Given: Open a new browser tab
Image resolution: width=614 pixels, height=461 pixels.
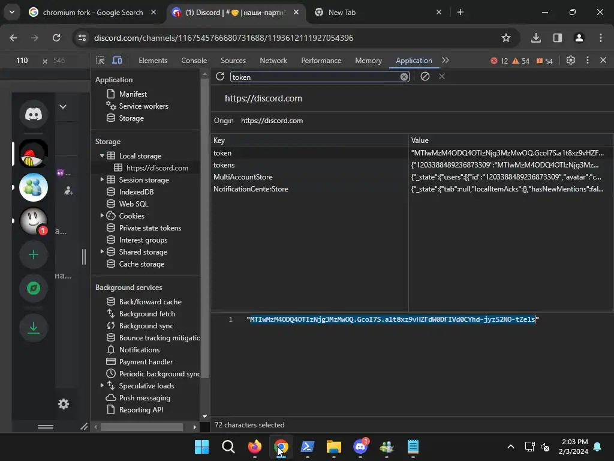Looking at the screenshot, I should coord(460,12).
